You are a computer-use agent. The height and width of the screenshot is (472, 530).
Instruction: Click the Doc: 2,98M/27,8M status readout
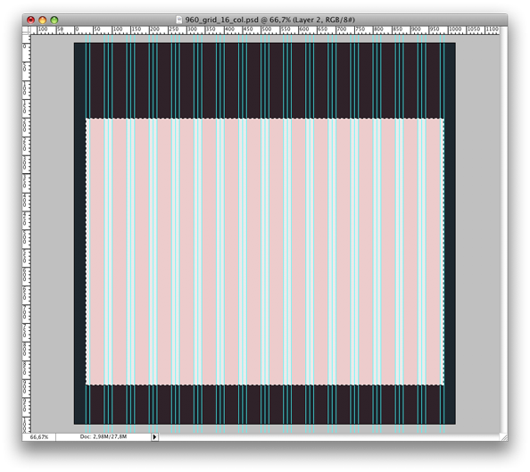104,437
